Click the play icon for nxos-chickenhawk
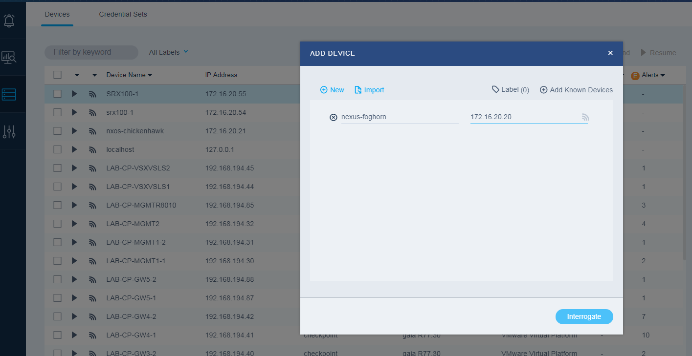Viewport: 692px width, 356px height. (74, 131)
